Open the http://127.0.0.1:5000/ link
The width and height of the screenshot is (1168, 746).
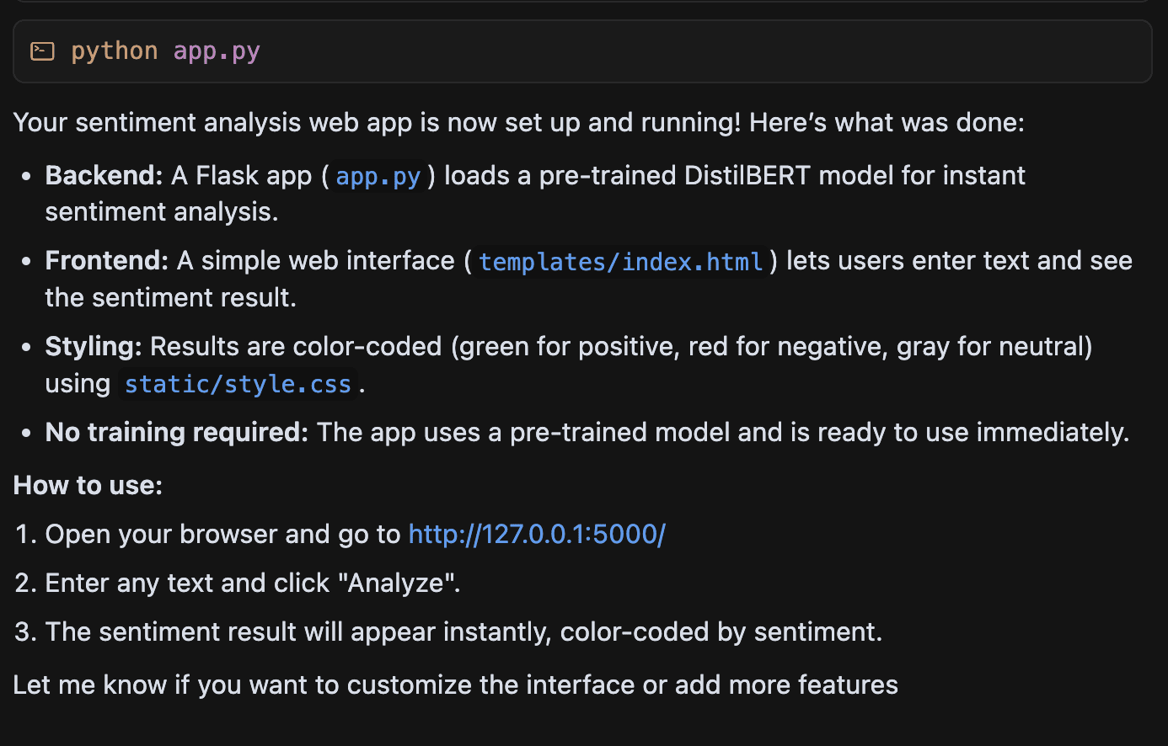pos(537,535)
